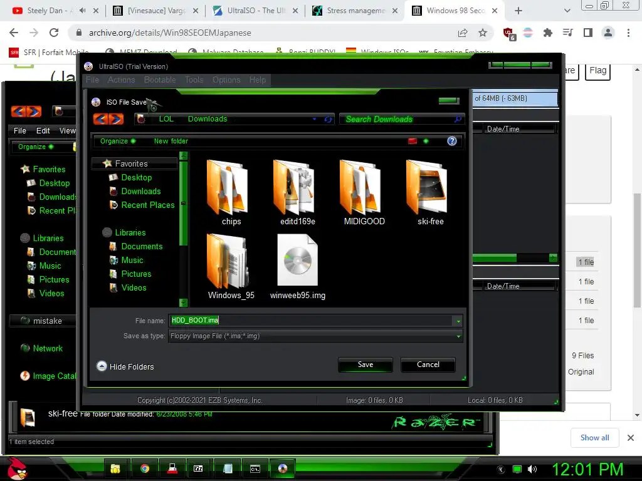Click the search magnifier in Search Downloads
Screen dimensions: 642x481
coord(458,119)
